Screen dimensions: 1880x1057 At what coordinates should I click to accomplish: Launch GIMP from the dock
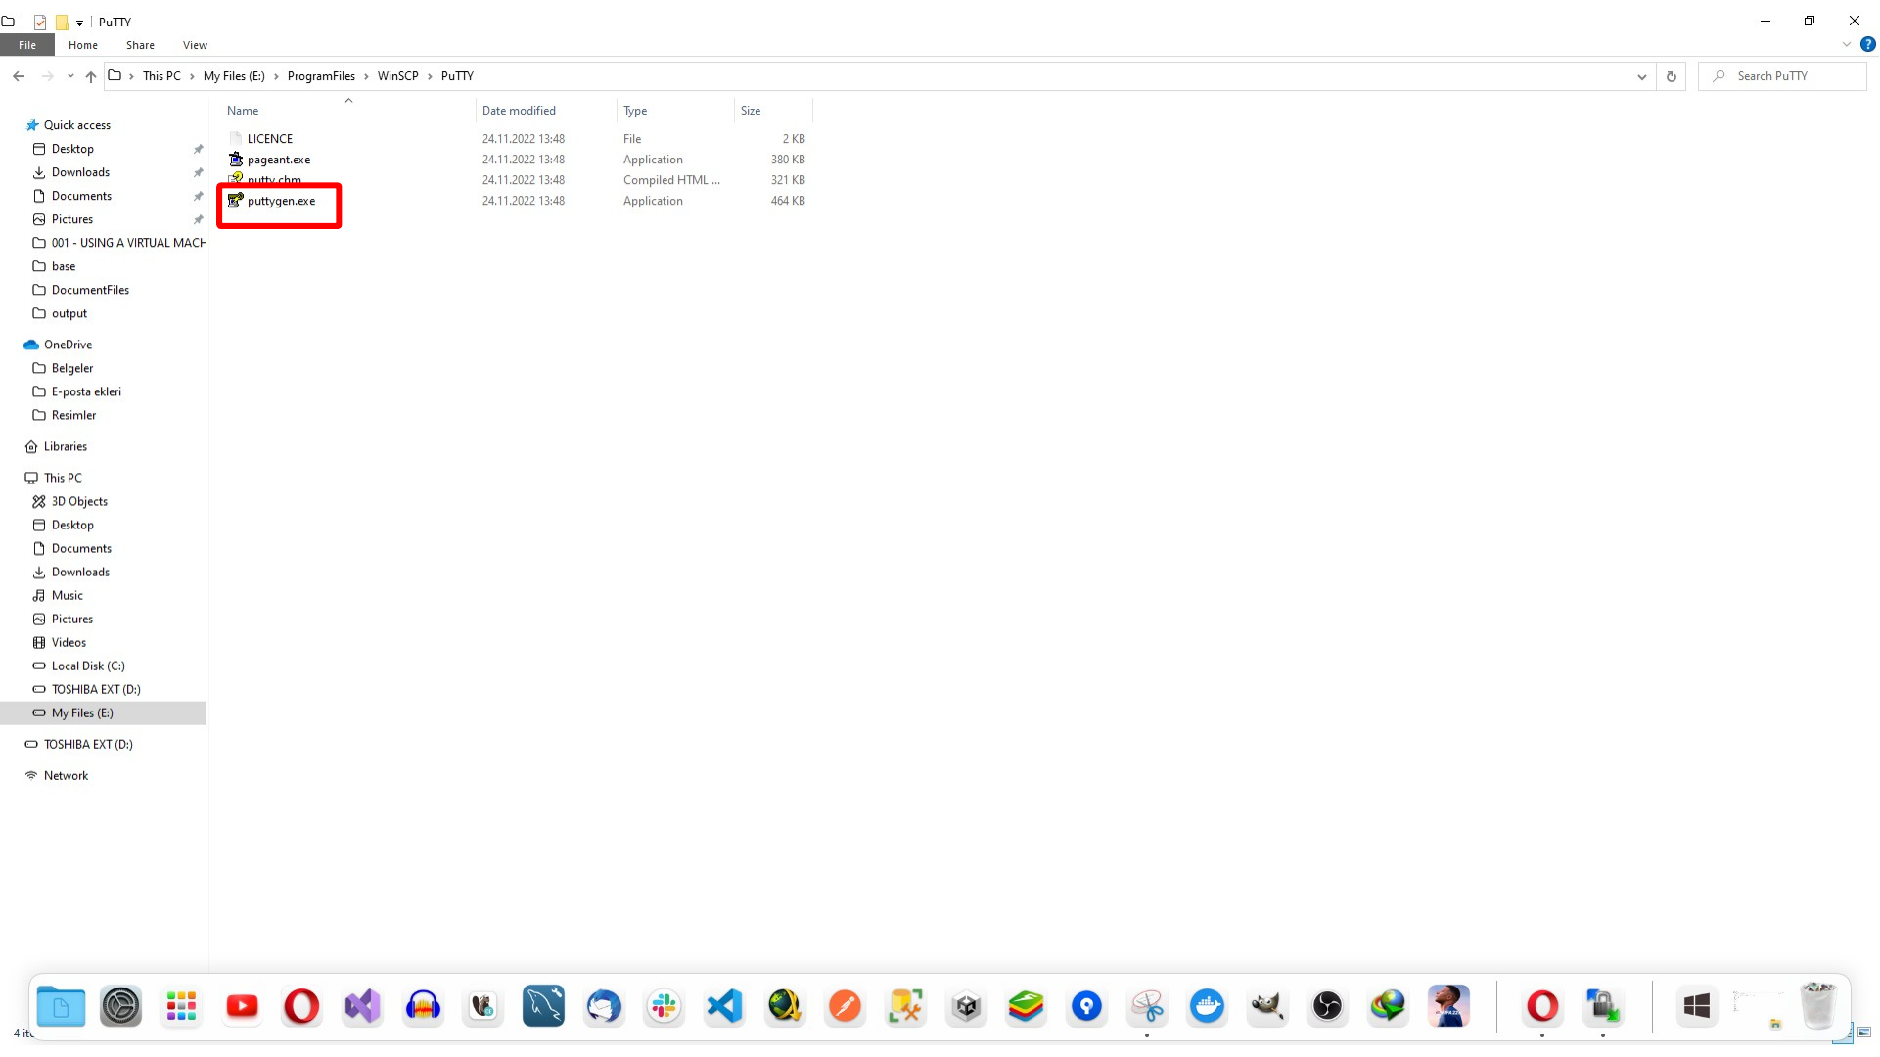(x=1267, y=1006)
